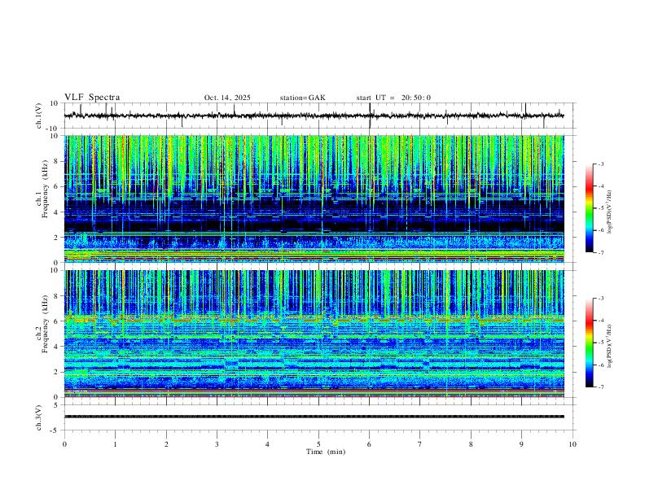The image size is (645, 498).
Task: Click the "2" kHz tick on the ch.1 frequency axis
Action: coord(56,237)
